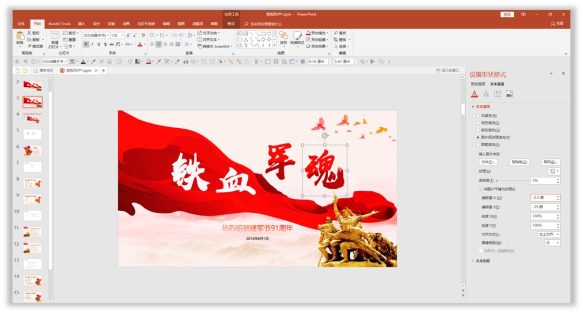Select the Picture icon in format pane

tap(510, 94)
